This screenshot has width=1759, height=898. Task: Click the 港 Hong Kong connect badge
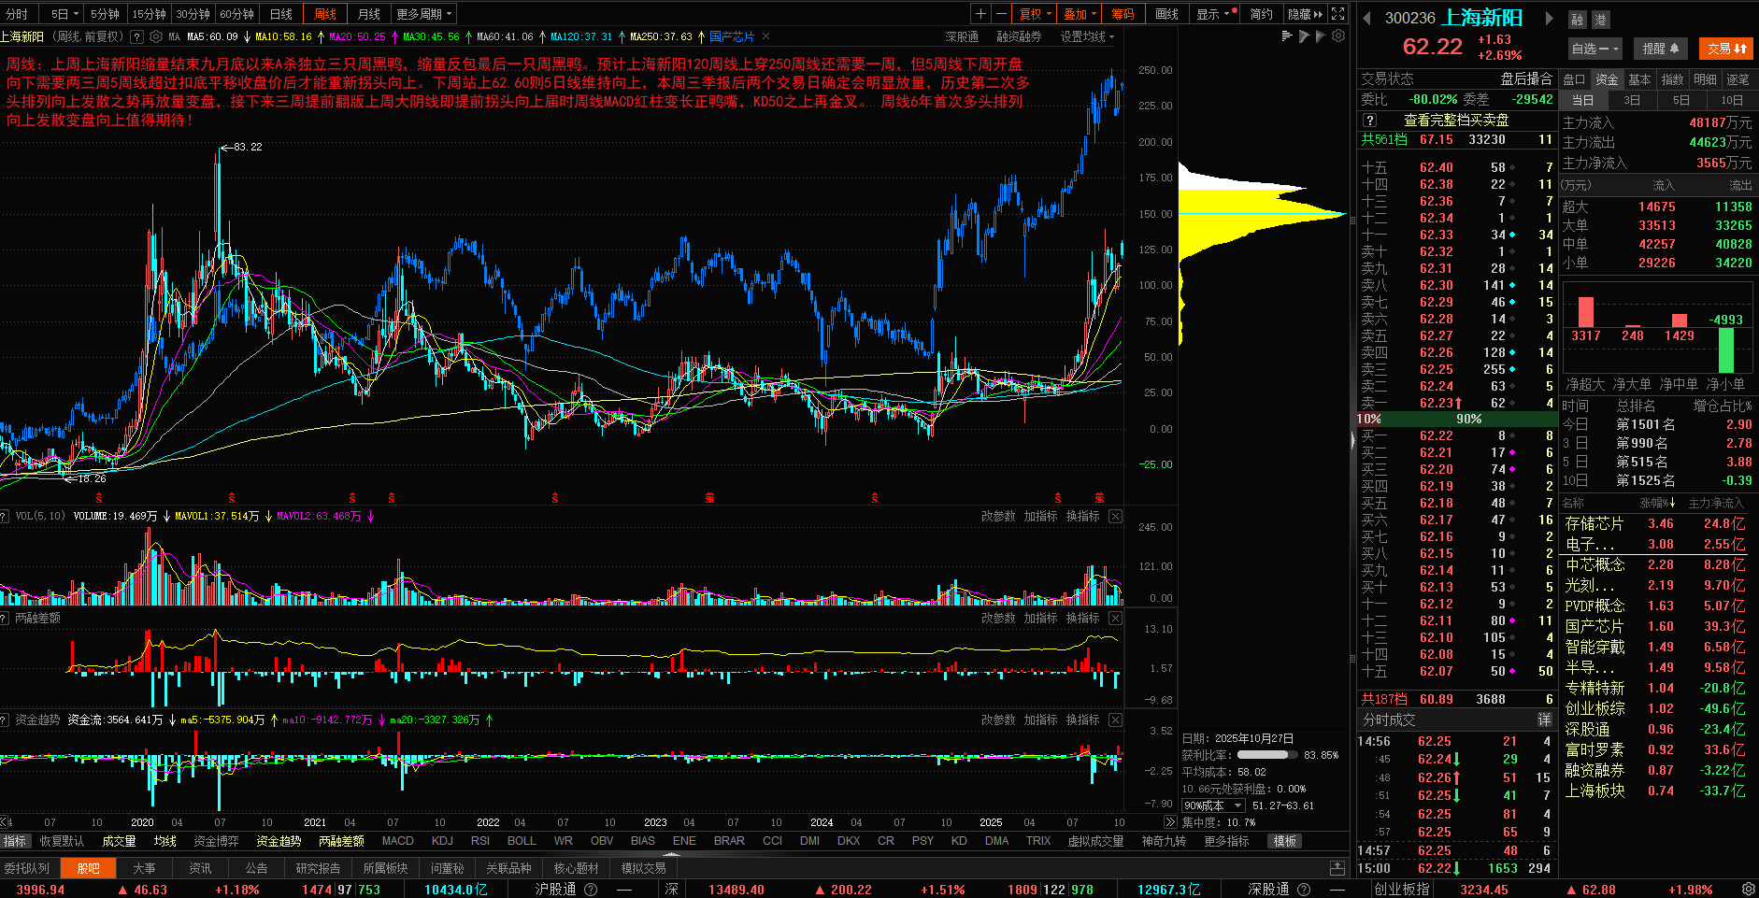[1600, 20]
